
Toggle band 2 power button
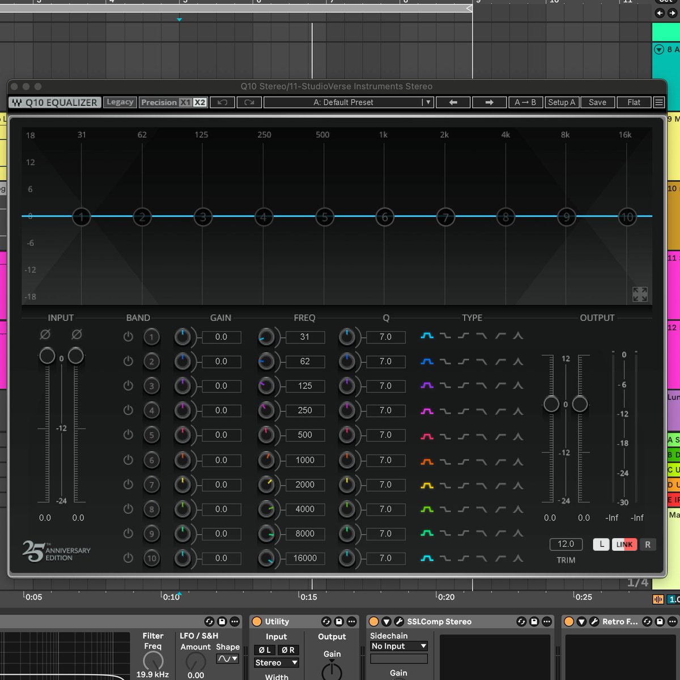pos(128,361)
